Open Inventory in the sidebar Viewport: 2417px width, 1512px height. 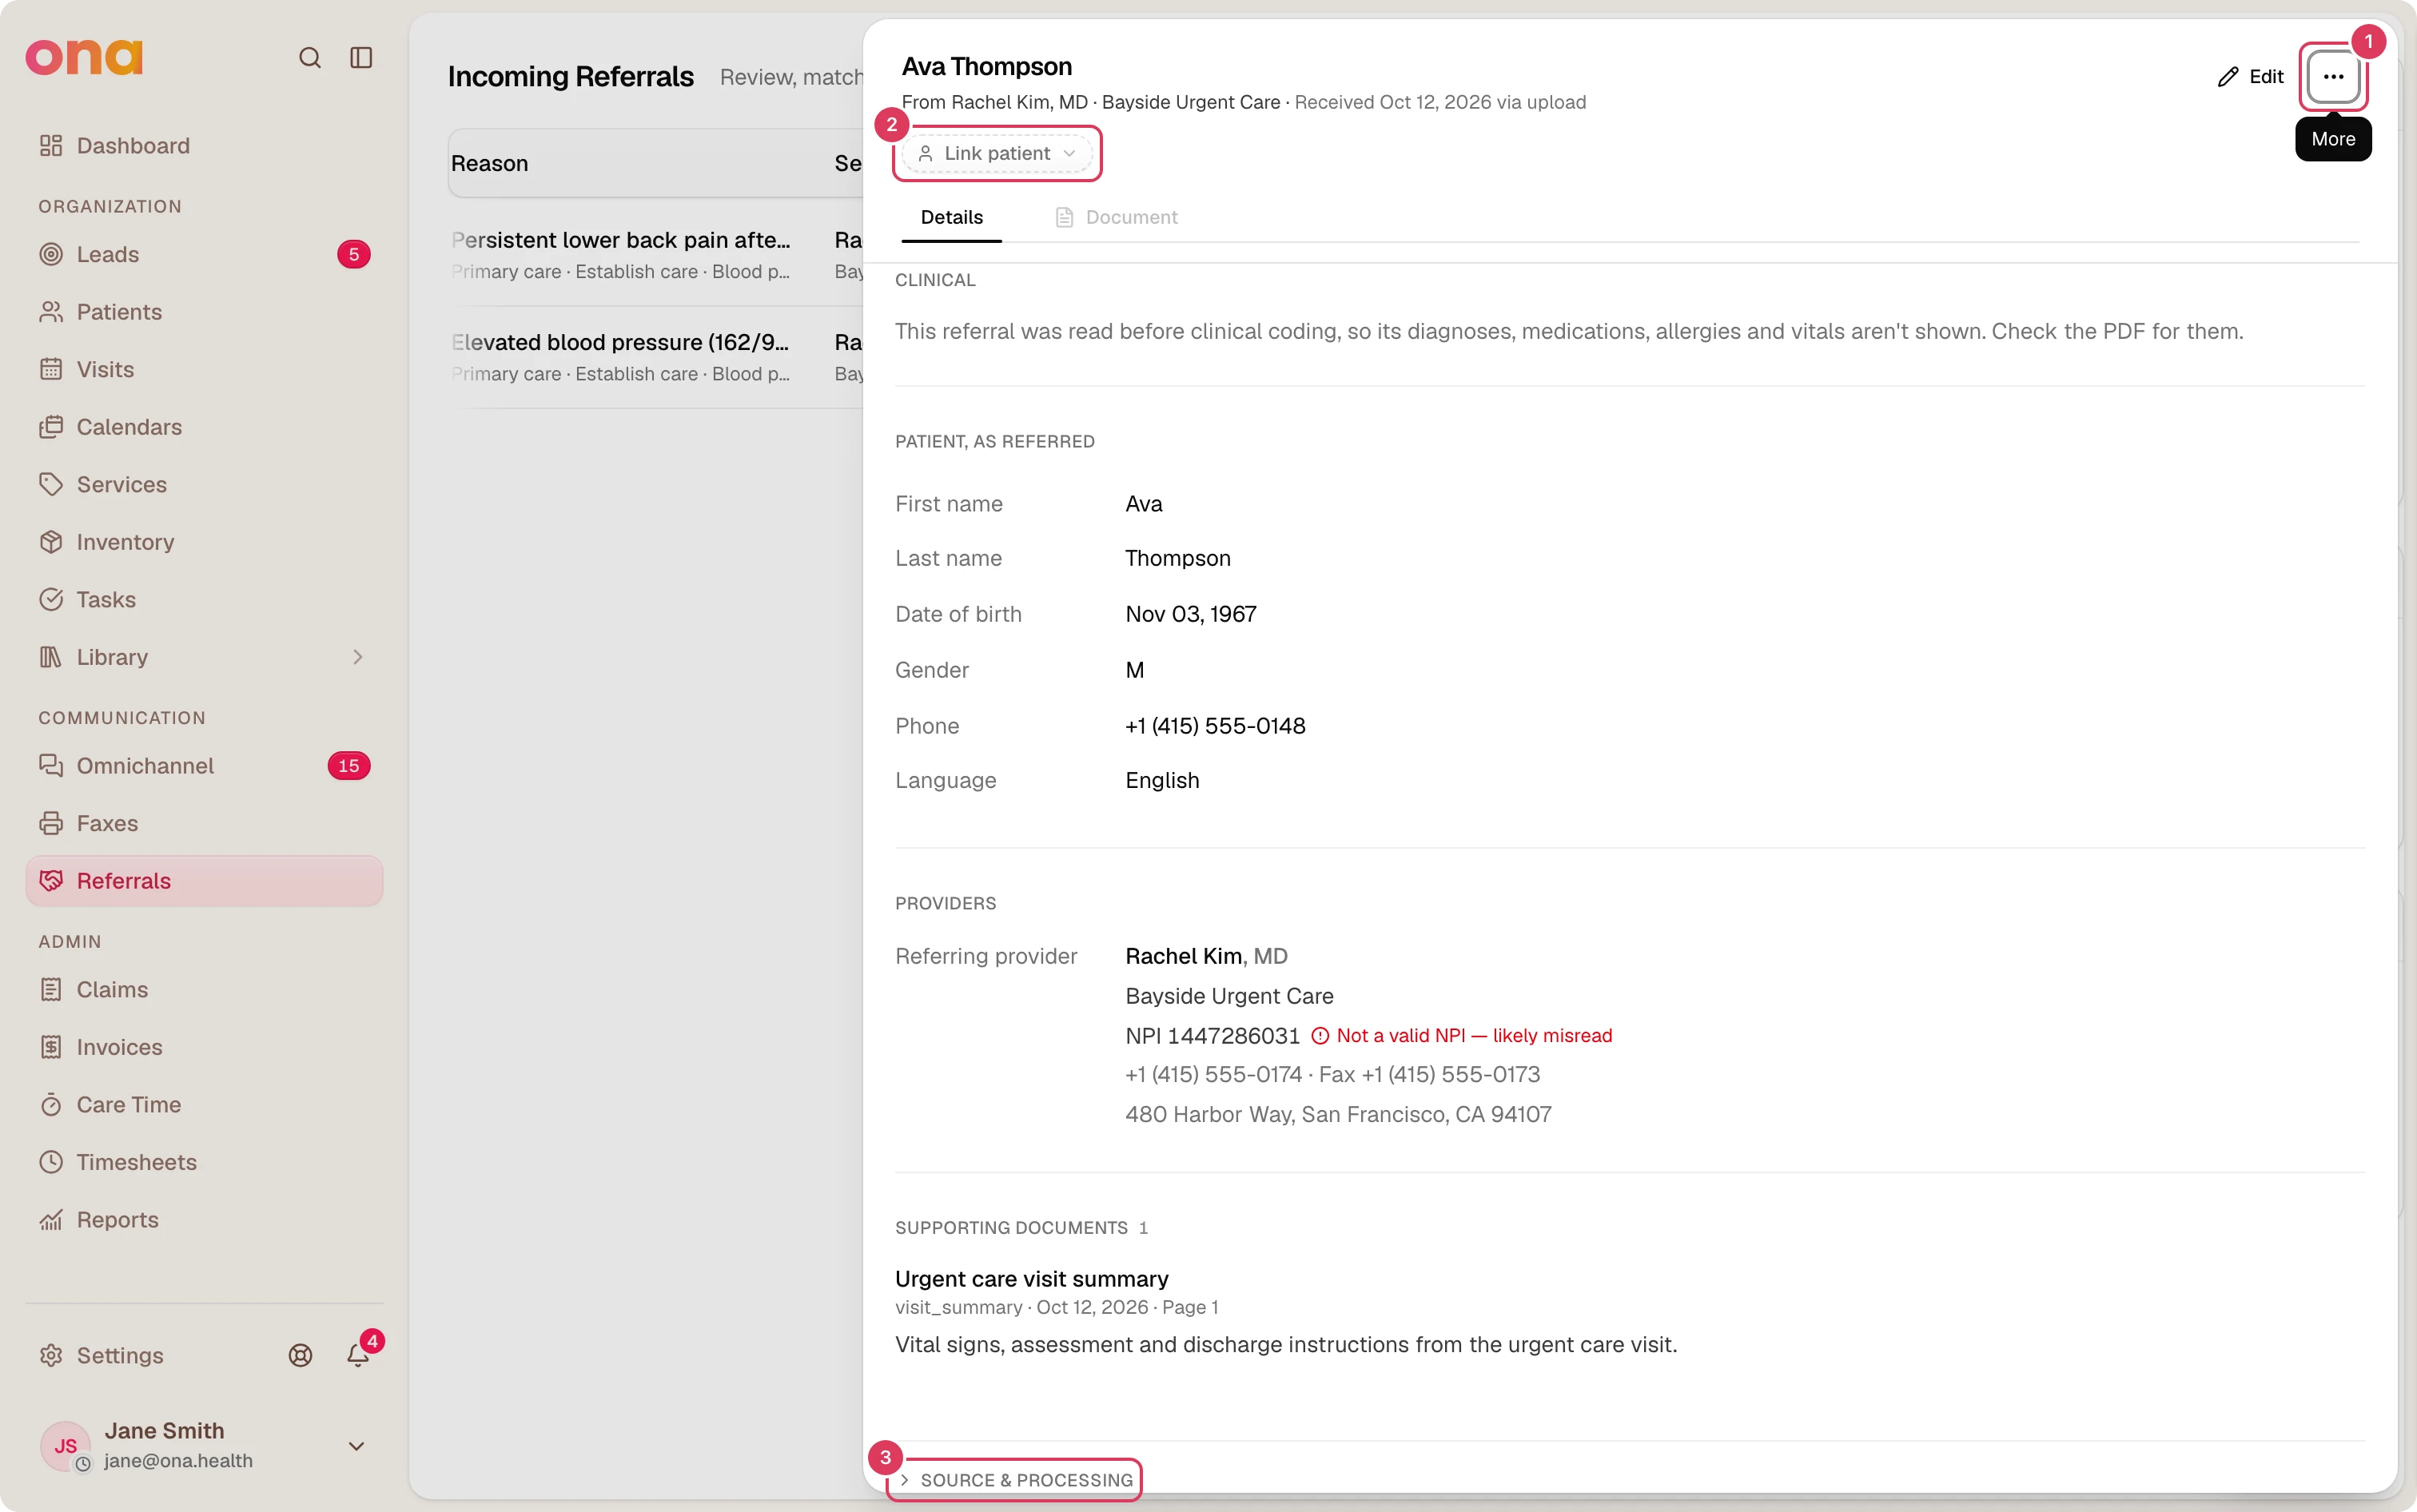(x=204, y=542)
